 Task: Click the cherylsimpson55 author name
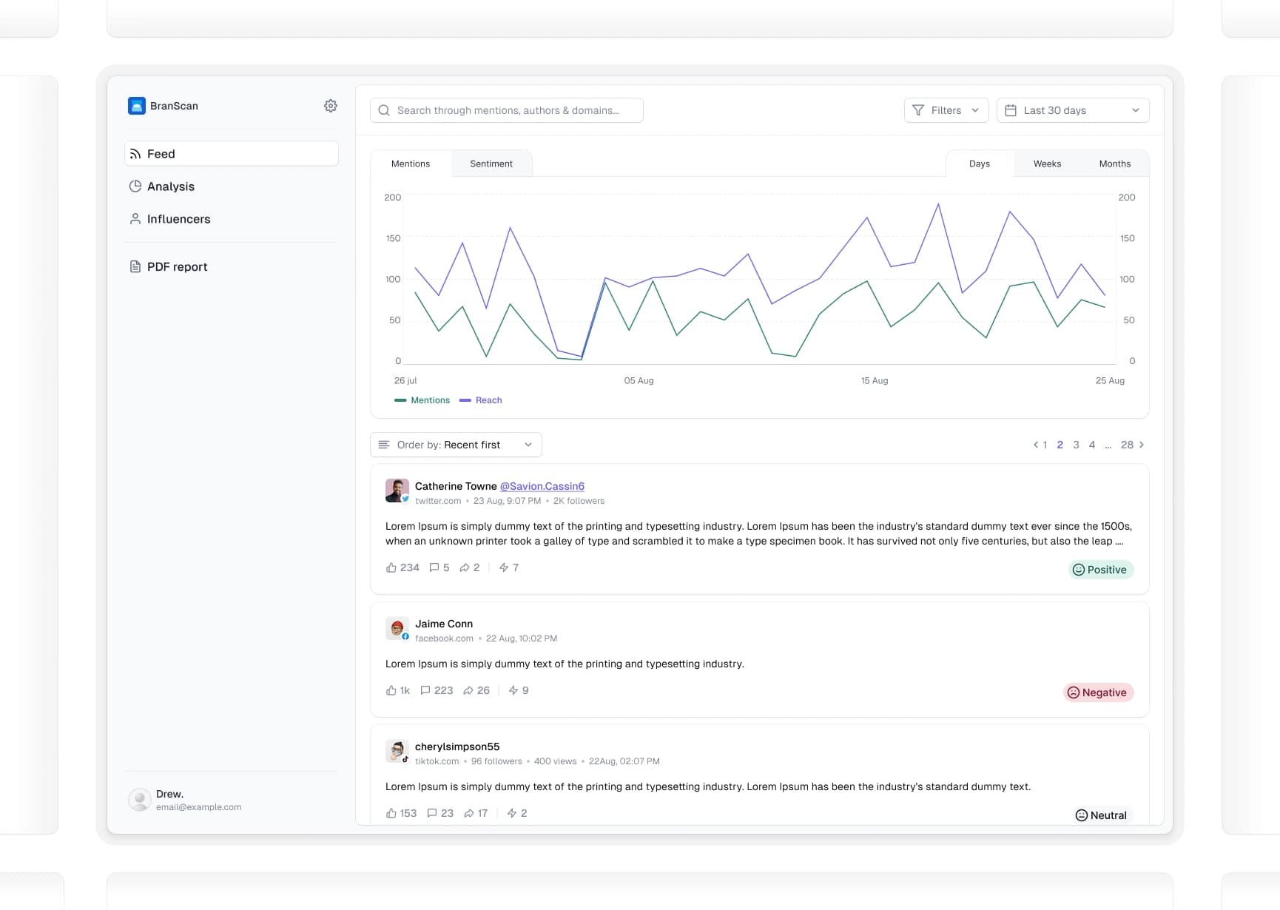(457, 746)
